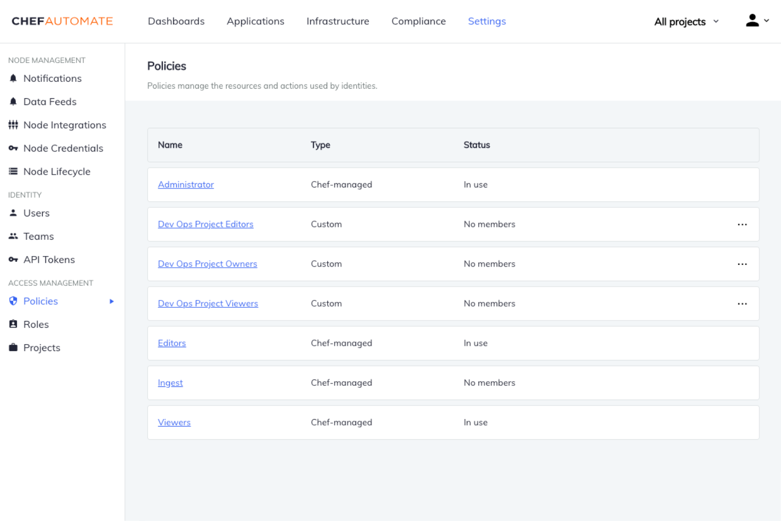Click the Projects briefcase icon

pyautogui.click(x=13, y=347)
